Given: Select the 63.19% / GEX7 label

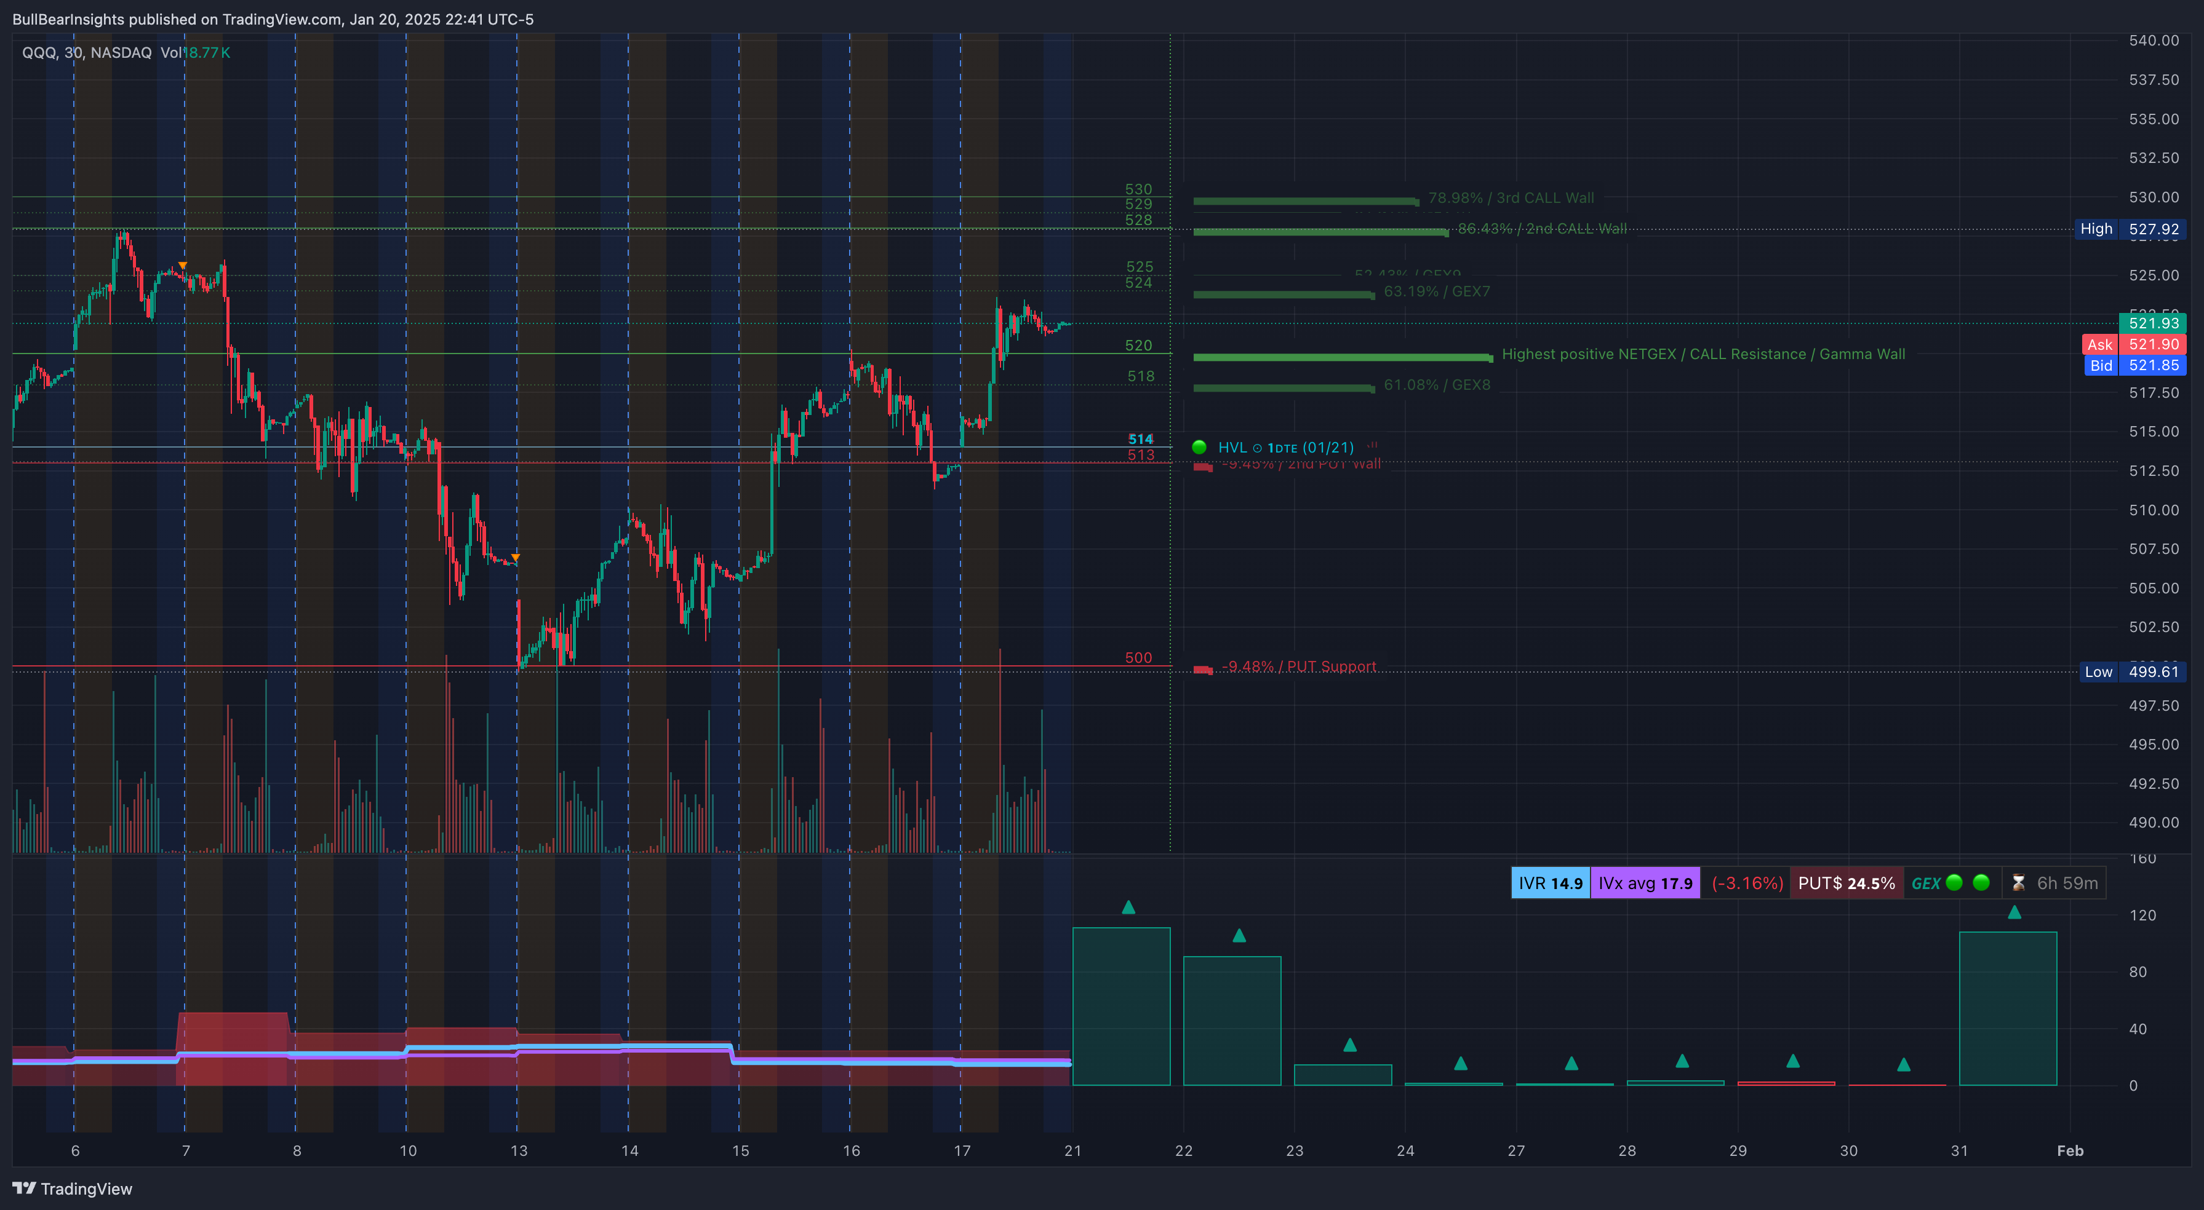Looking at the screenshot, I should click(x=1437, y=291).
